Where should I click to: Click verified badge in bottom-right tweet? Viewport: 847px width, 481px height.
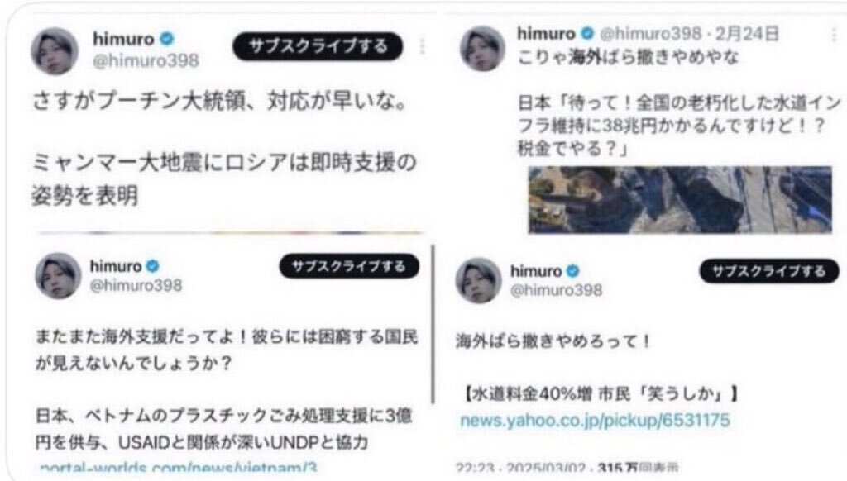click(x=573, y=270)
